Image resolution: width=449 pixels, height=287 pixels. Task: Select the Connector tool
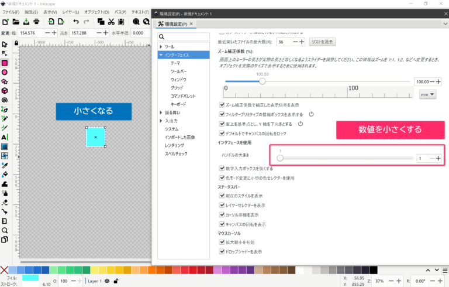click(x=5, y=212)
